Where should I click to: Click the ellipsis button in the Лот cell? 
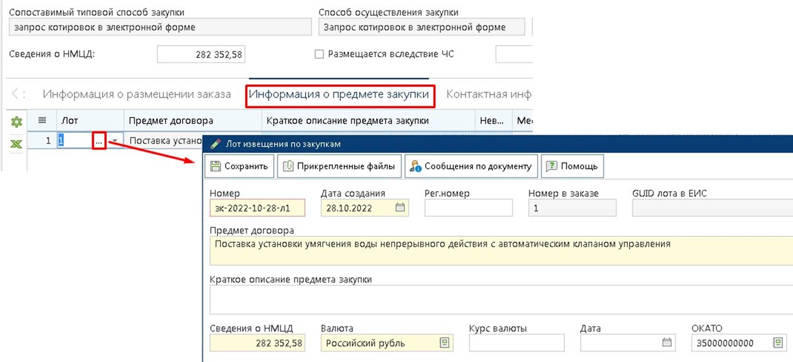(99, 141)
